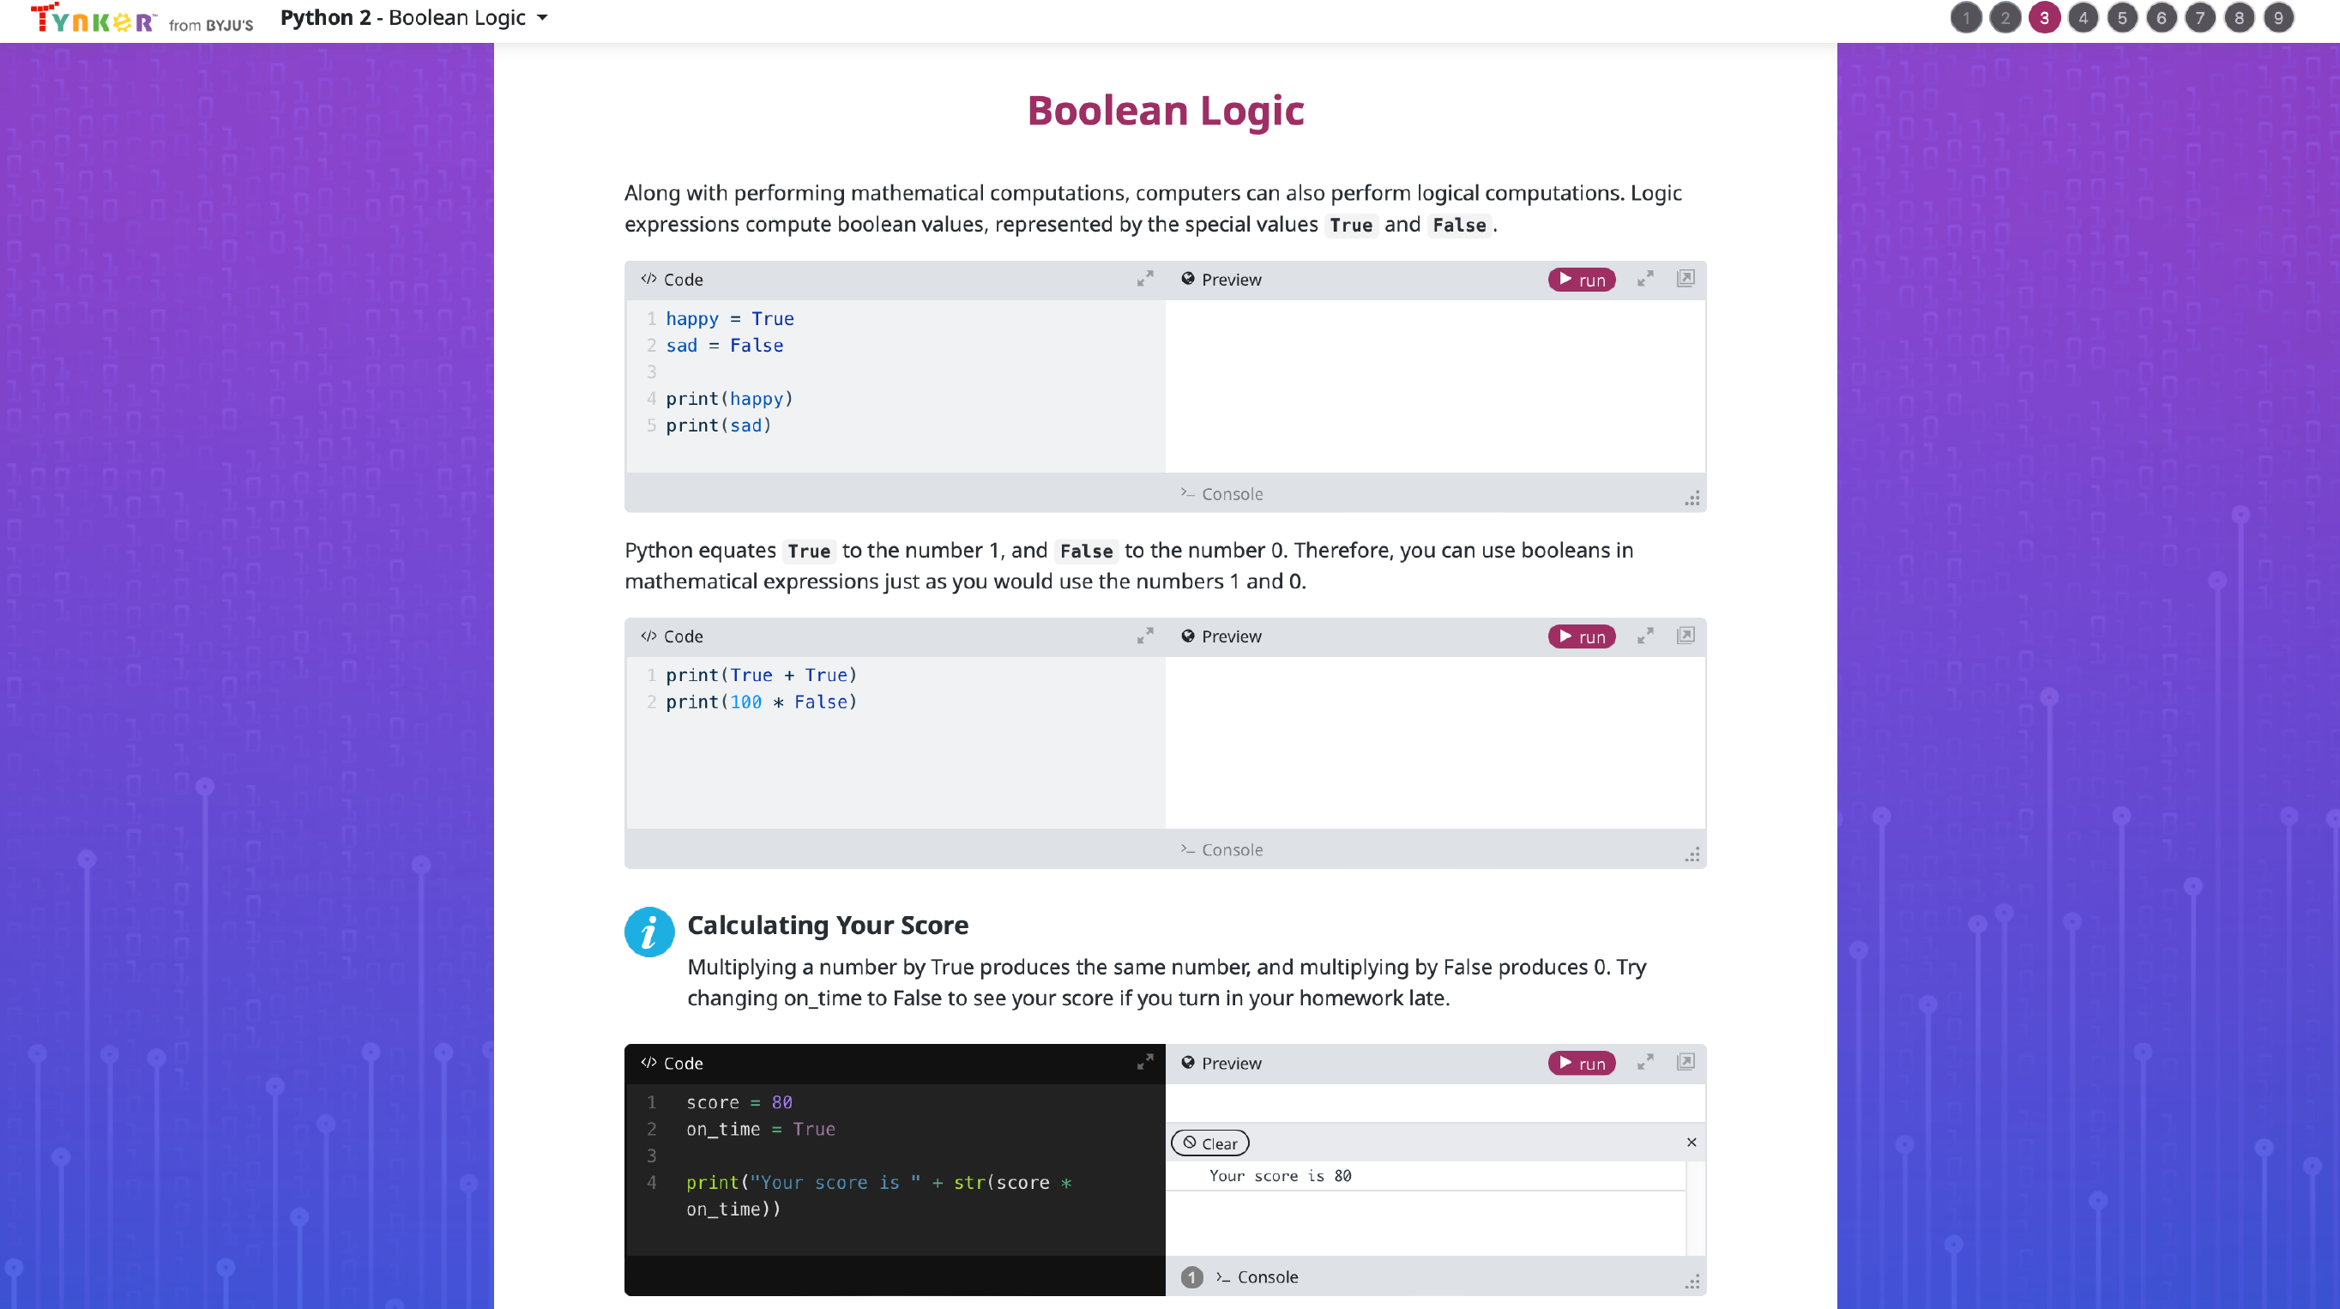The width and height of the screenshot is (2340, 1309).
Task: Expand the first Preview panel fullscreen icon
Action: tap(1645, 279)
